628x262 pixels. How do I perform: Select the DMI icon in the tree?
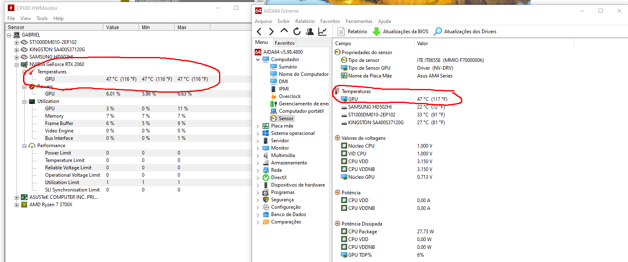click(274, 82)
